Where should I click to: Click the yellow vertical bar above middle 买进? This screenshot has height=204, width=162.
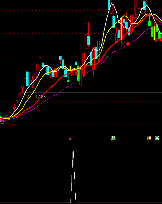[122, 28]
